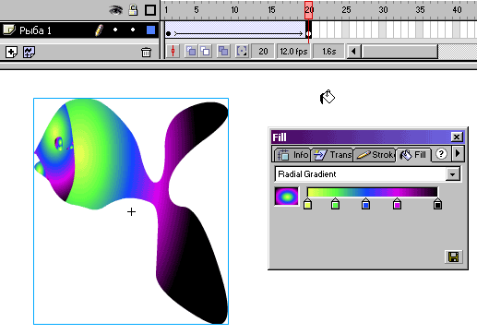The width and height of the screenshot is (477, 334).
Task: Click the timeline scrollbar left arrow
Action: pyautogui.click(x=353, y=51)
